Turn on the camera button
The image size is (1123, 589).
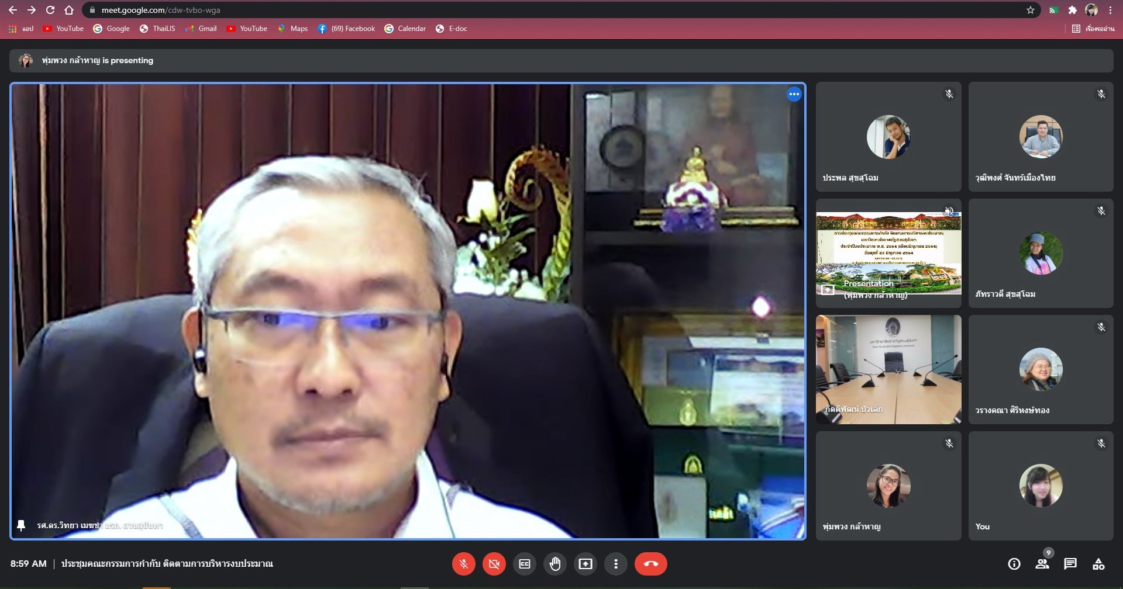(494, 564)
